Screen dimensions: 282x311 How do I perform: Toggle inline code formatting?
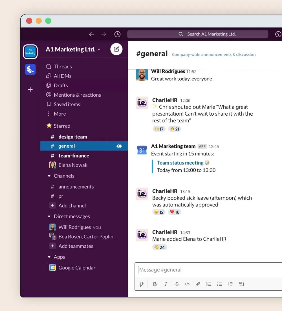coord(187,284)
